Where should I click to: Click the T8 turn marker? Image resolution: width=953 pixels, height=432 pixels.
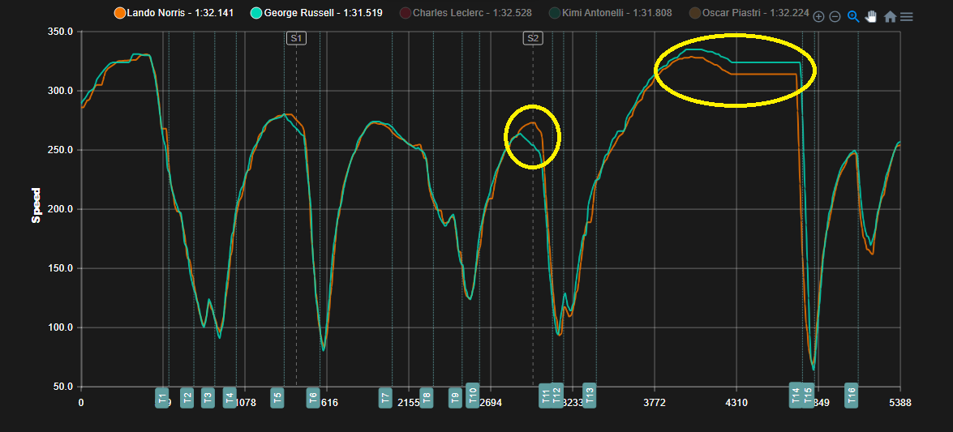pos(427,397)
